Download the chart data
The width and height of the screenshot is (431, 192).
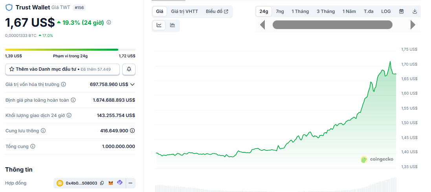[415, 11]
